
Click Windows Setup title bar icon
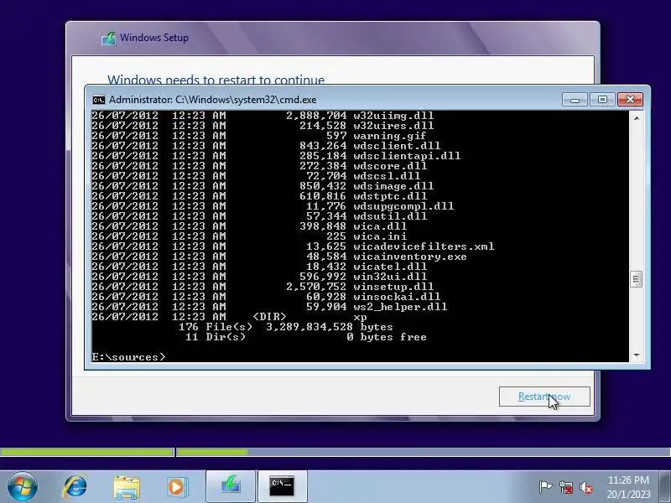click(109, 39)
